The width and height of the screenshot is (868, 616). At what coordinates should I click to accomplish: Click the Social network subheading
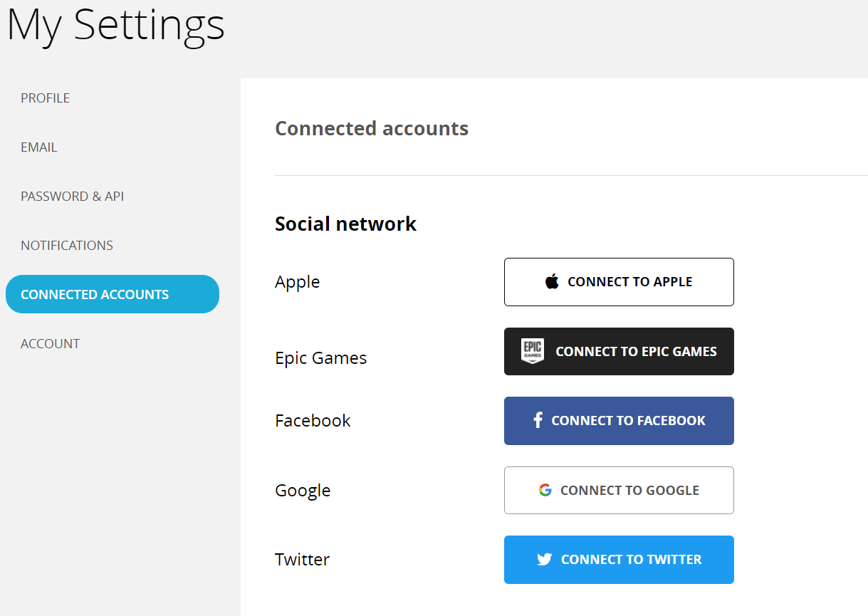point(345,224)
